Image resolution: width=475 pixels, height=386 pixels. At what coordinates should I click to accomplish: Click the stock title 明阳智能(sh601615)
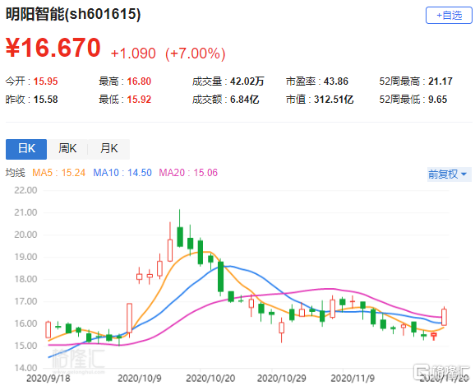73,14
